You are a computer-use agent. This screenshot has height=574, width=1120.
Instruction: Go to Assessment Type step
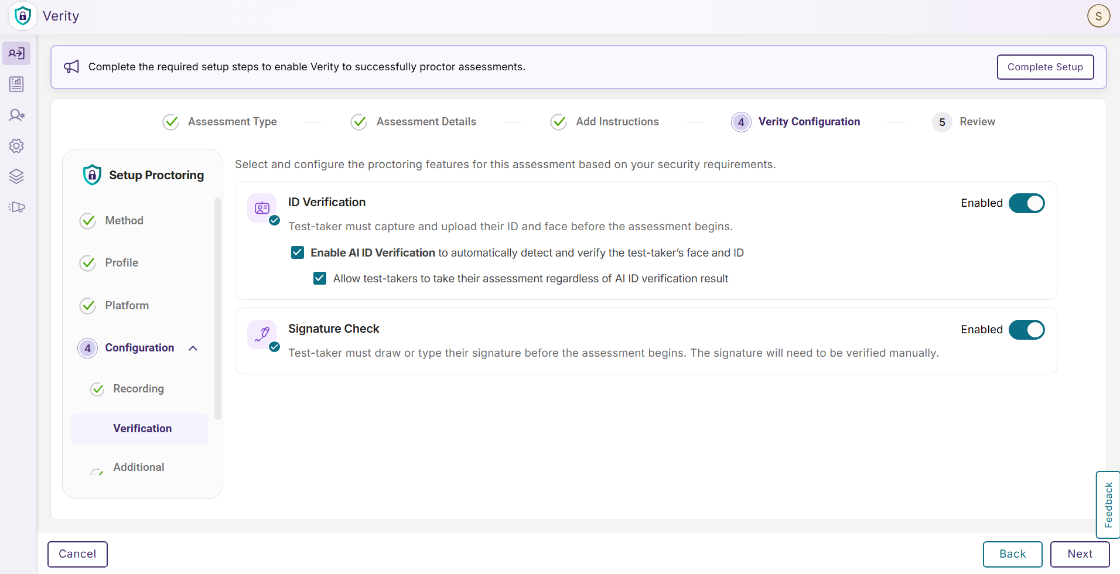232,122
